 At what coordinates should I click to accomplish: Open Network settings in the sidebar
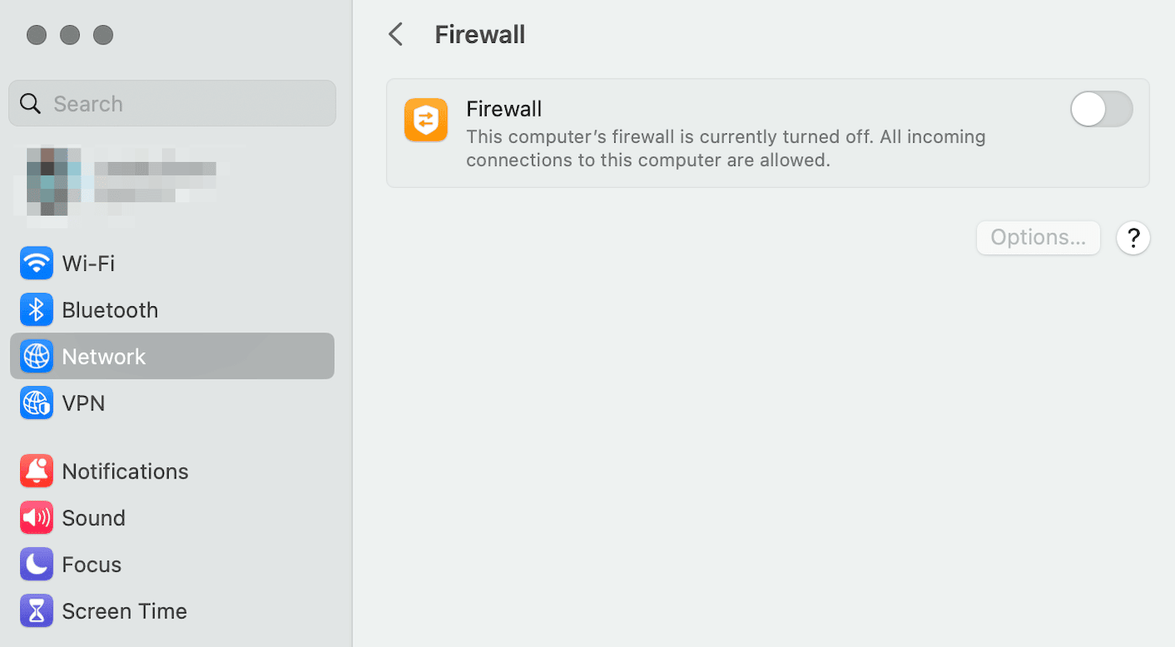click(x=104, y=356)
